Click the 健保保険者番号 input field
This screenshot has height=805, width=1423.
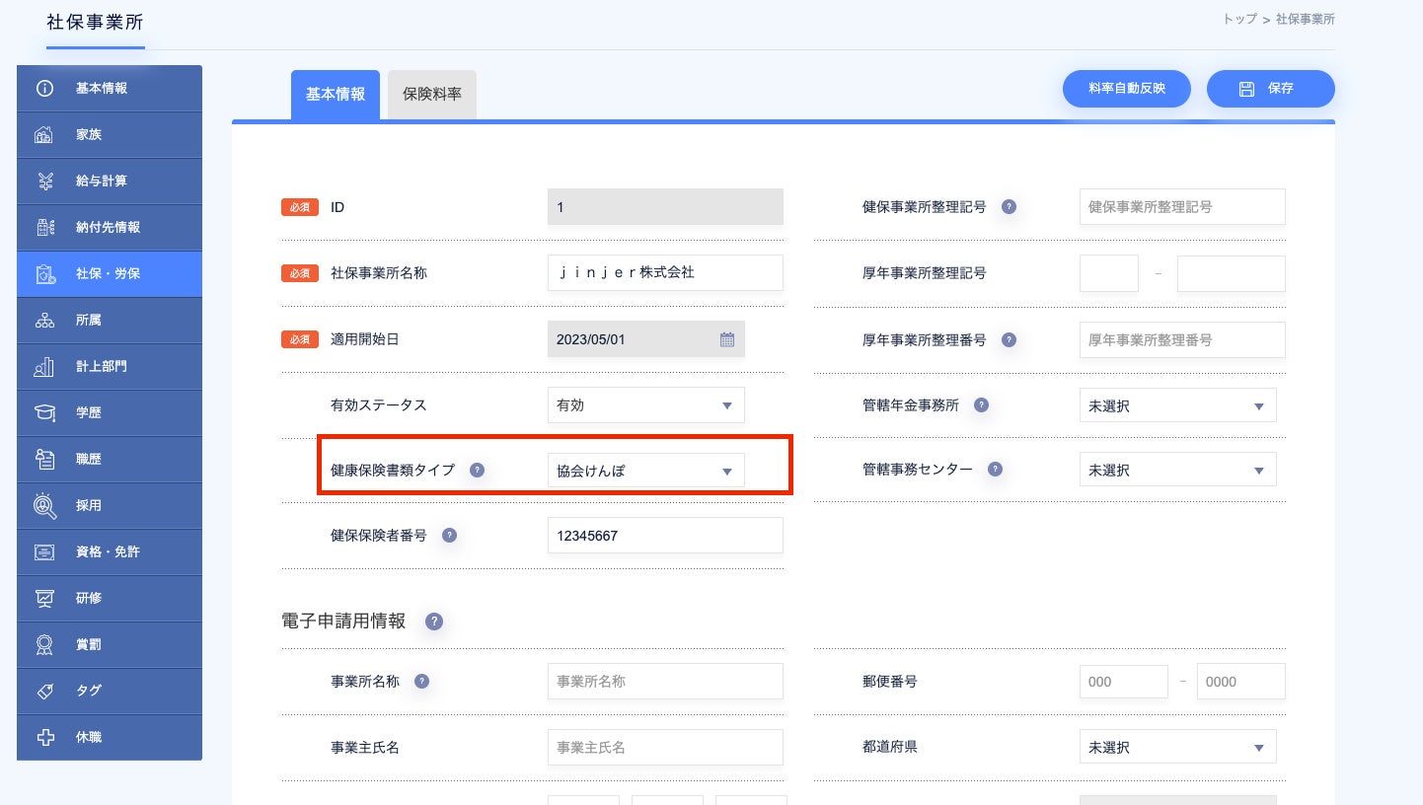coord(664,536)
